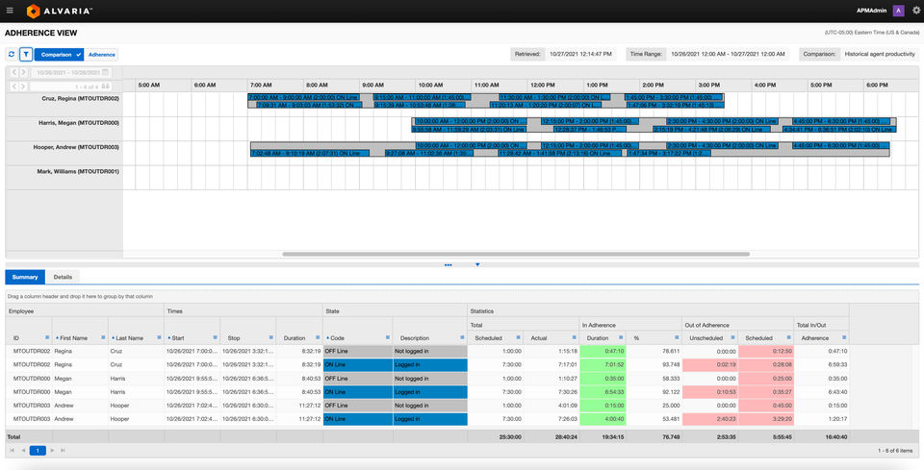Click the employee search binoculars icon

106,87
